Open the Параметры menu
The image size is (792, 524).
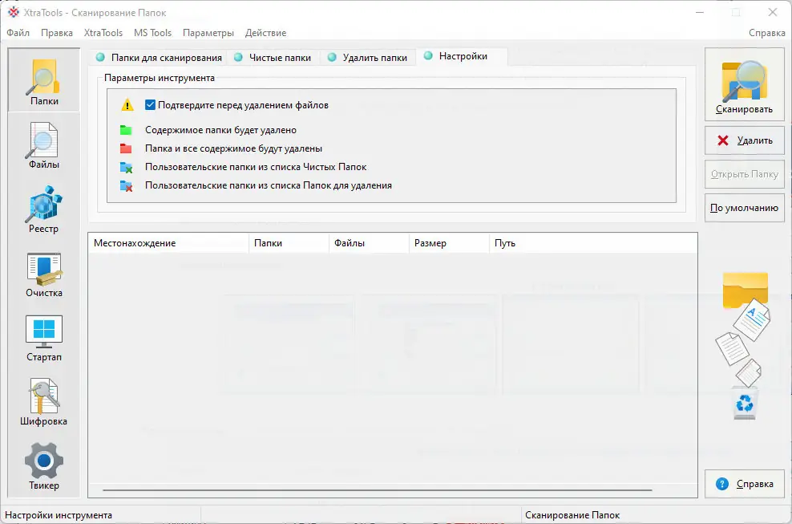[208, 33]
